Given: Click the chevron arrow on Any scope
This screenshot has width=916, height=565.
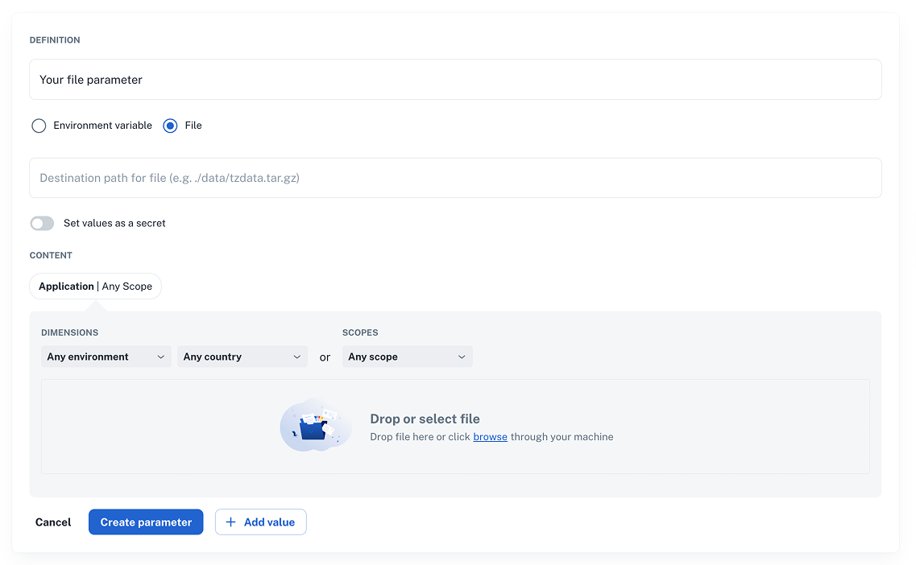Looking at the screenshot, I should [x=462, y=357].
